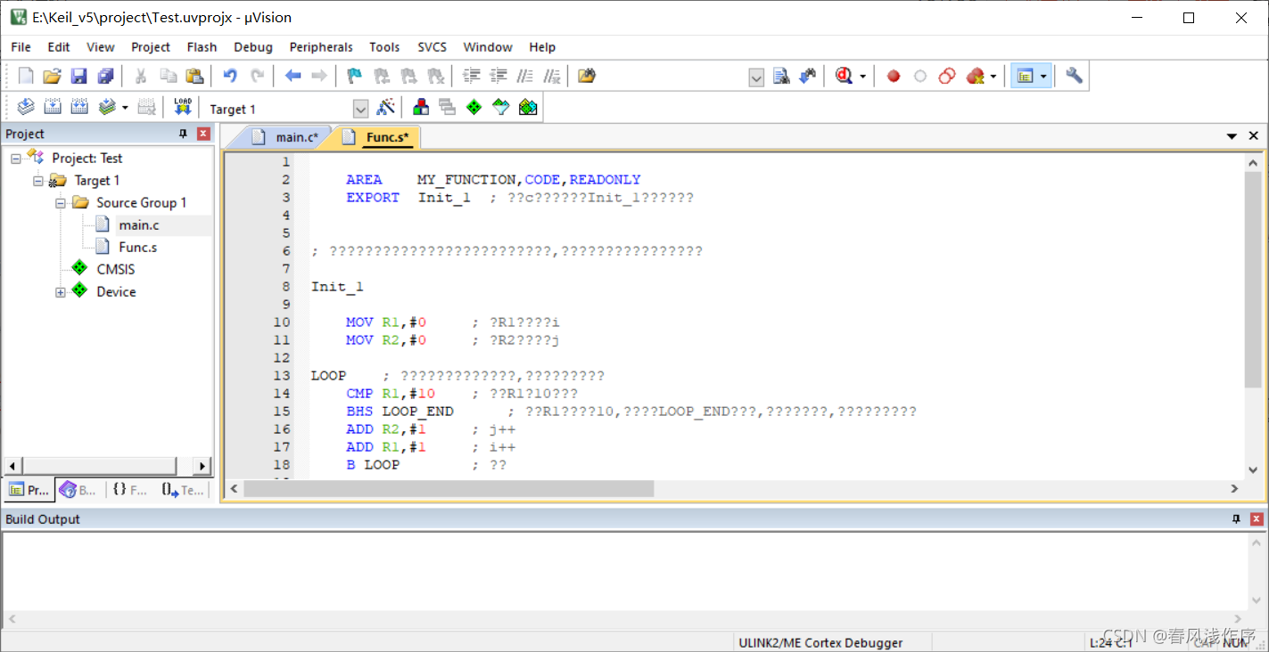Open Manage Project Items
Image resolution: width=1269 pixels, height=652 pixels.
pyautogui.click(x=421, y=108)
